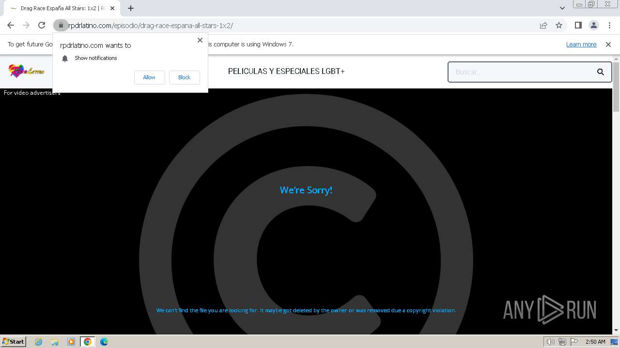The width and height of the screenshot is (620, 348).
Task: Open Windows Media Player from the taskbar
Action: pos(71,342)
